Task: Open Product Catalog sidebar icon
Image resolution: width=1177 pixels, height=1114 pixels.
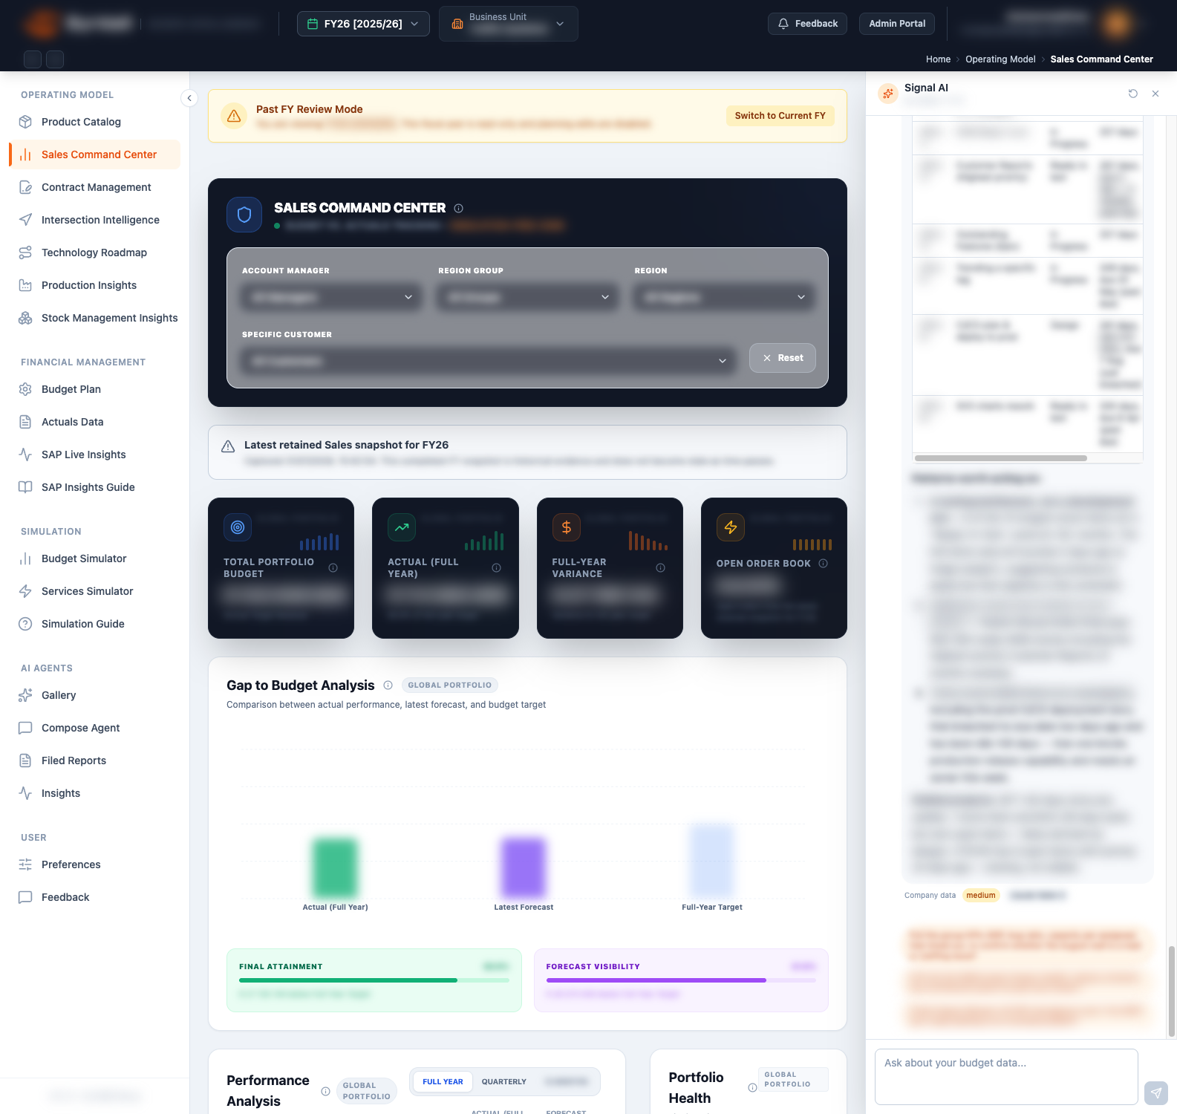Action: coord(25,122)
